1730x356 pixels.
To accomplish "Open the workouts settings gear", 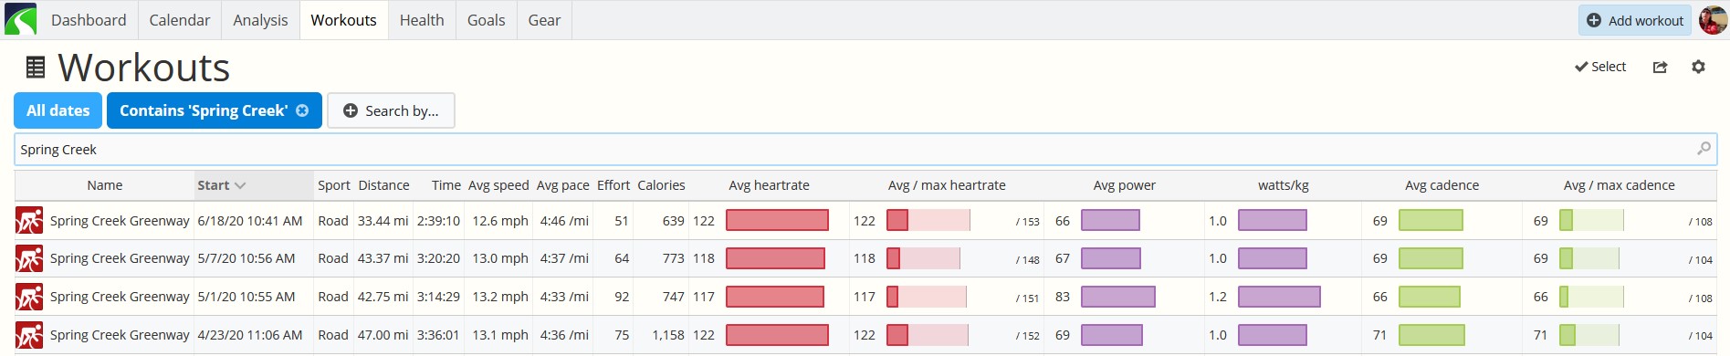I will (x=1698, y=67).
